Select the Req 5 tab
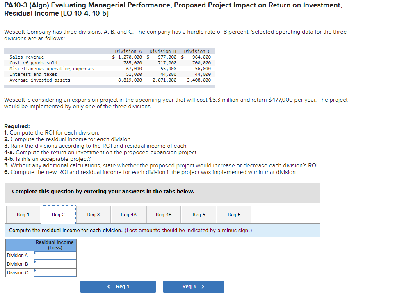 coord(199,214)
